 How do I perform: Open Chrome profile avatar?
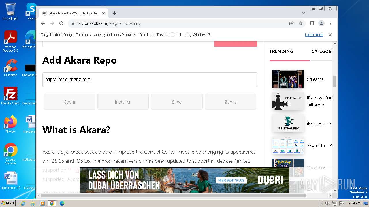(321, 23)
